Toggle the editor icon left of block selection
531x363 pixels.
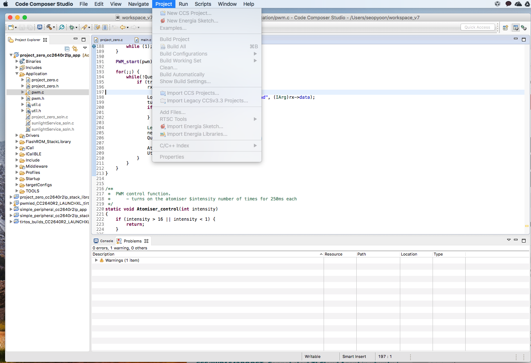point(97,27)
